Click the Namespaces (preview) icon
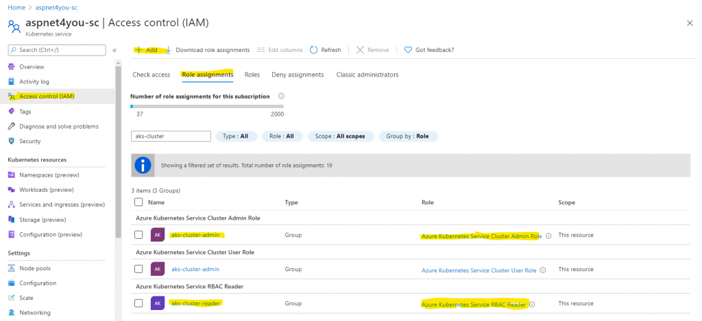The image size is (702, 321). coord(12,175)
